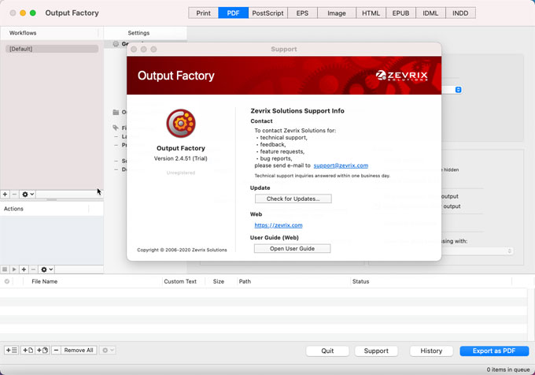Switch to the PostScript tab

coord(267,13)
